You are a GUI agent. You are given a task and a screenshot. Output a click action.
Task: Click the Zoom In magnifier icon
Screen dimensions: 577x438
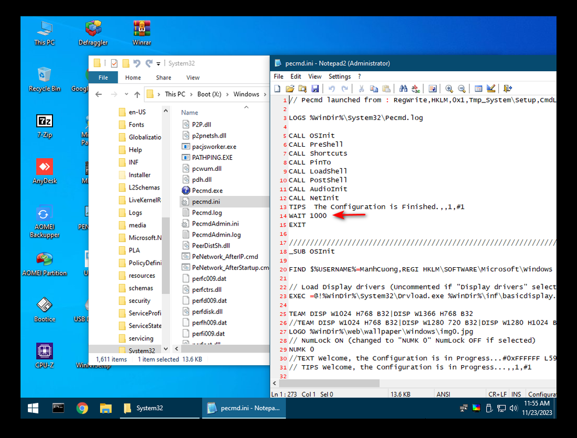(x=449, y=88)
